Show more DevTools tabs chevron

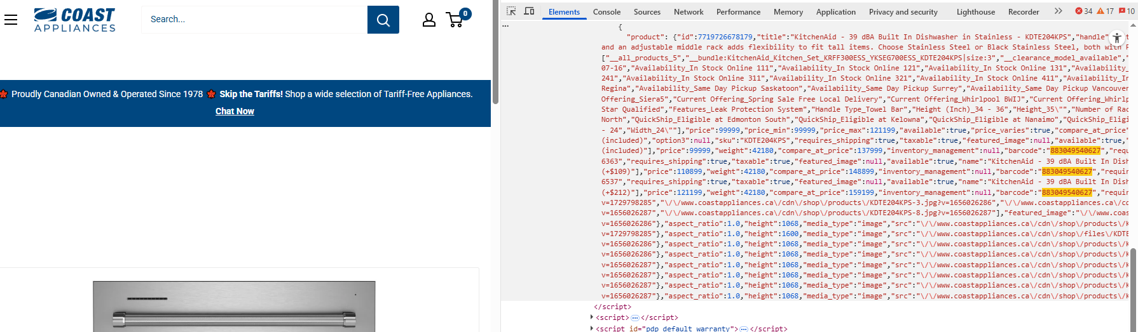1058,11
